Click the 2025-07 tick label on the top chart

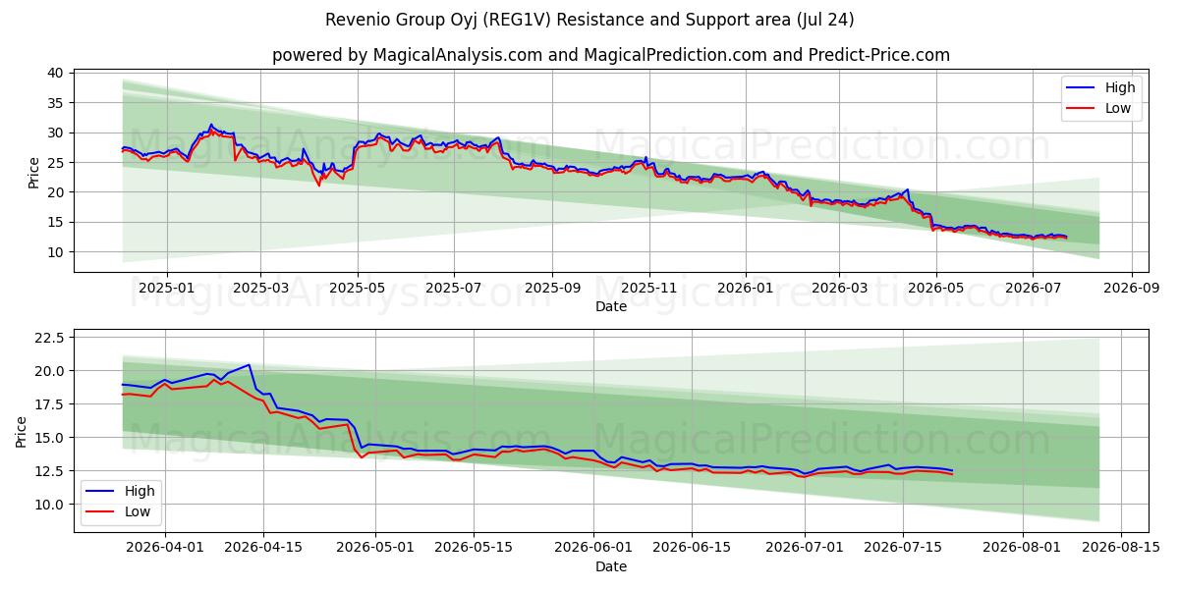tap(453, 289)
